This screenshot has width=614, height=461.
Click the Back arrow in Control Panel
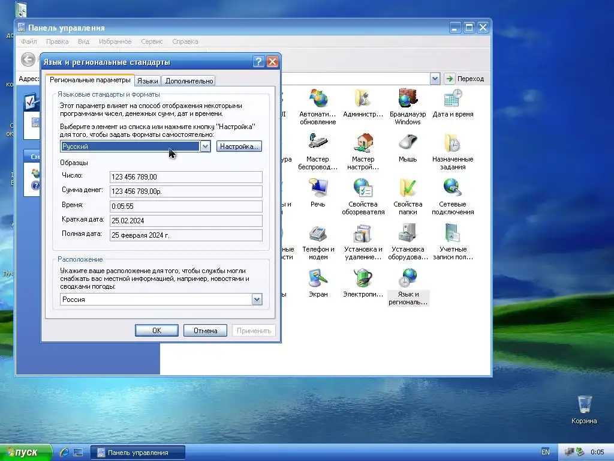(x=28, y=59)
